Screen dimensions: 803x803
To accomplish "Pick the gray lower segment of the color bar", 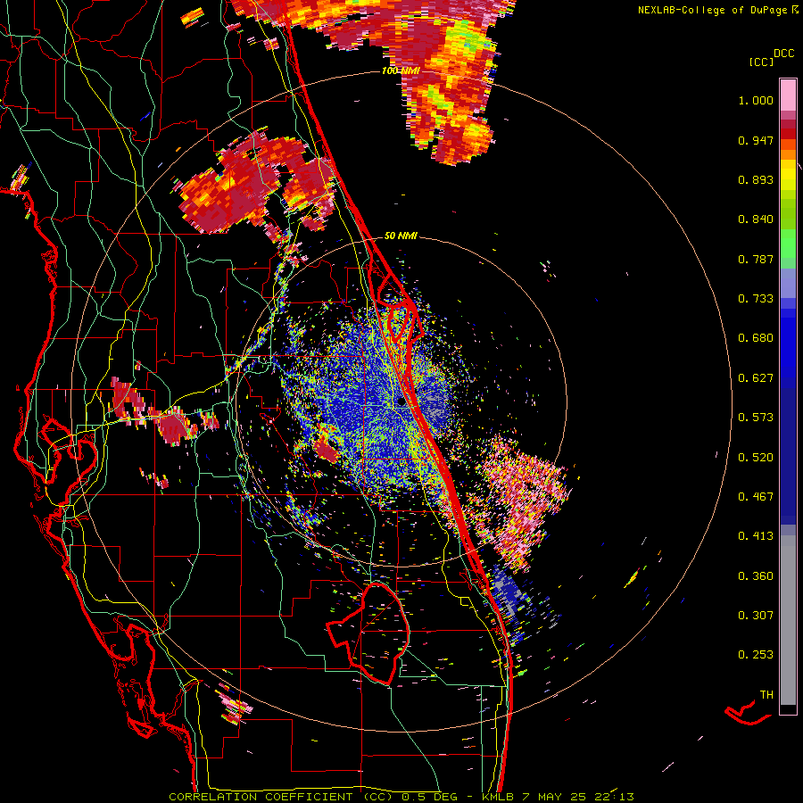I will pyautogui.click(x=788, y=620).
